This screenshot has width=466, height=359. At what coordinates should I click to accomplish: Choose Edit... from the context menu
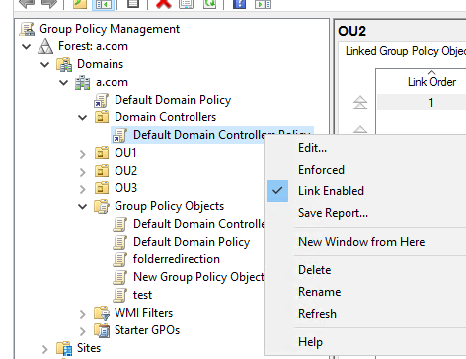coord(312,148)
